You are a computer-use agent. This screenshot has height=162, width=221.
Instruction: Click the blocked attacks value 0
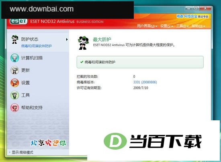134,77
